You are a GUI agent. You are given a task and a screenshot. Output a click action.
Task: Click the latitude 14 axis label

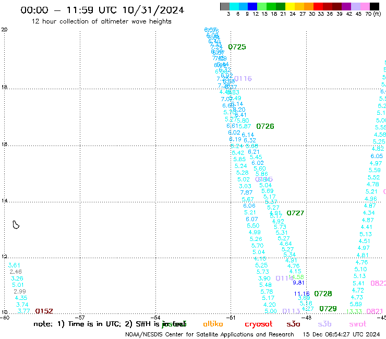(x=4, y=201)
